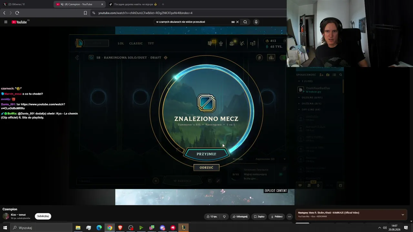Viewport: 413px width, 232px height.
Task: Open the YouTube guide hamburger menu
Action: 6,22
